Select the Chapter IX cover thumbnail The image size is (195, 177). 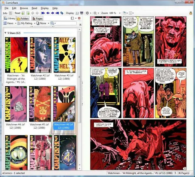(x=65, y=153)
